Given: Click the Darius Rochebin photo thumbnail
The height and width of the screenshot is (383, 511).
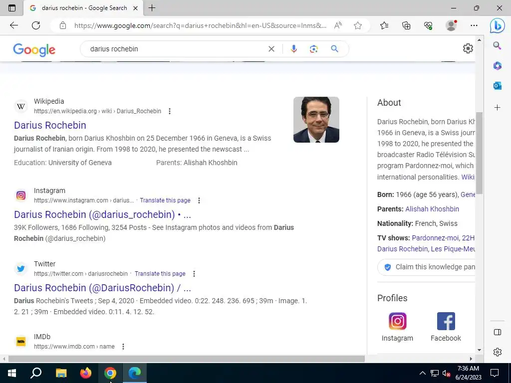Looking at the screenshot, I should pyautogui.click(x=316, y=120).
